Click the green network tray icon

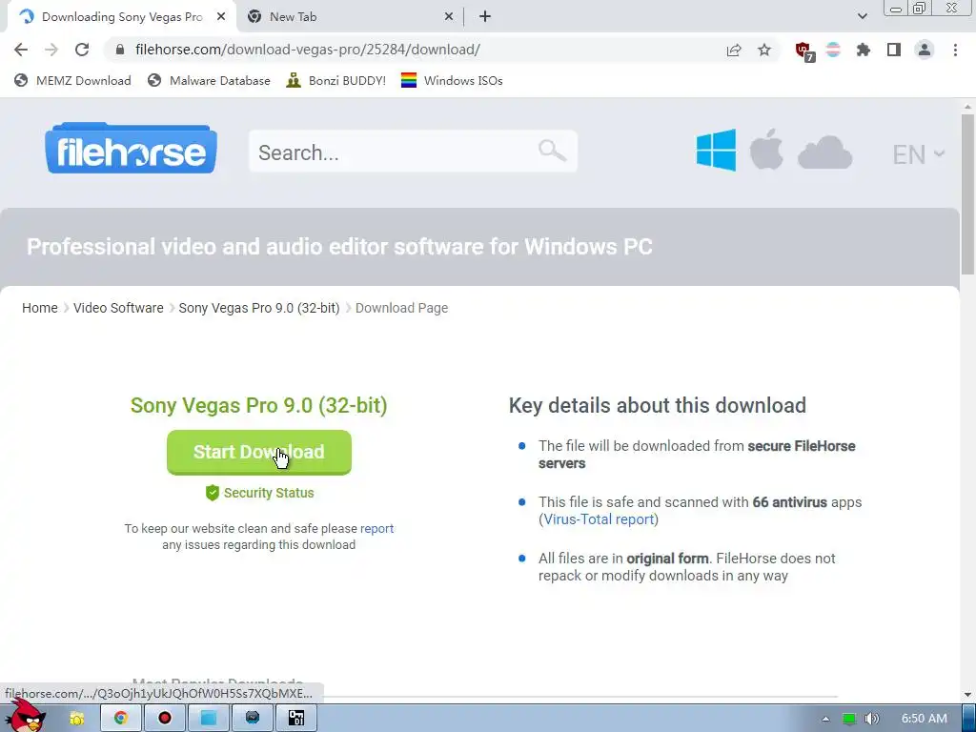pos(849,719)
